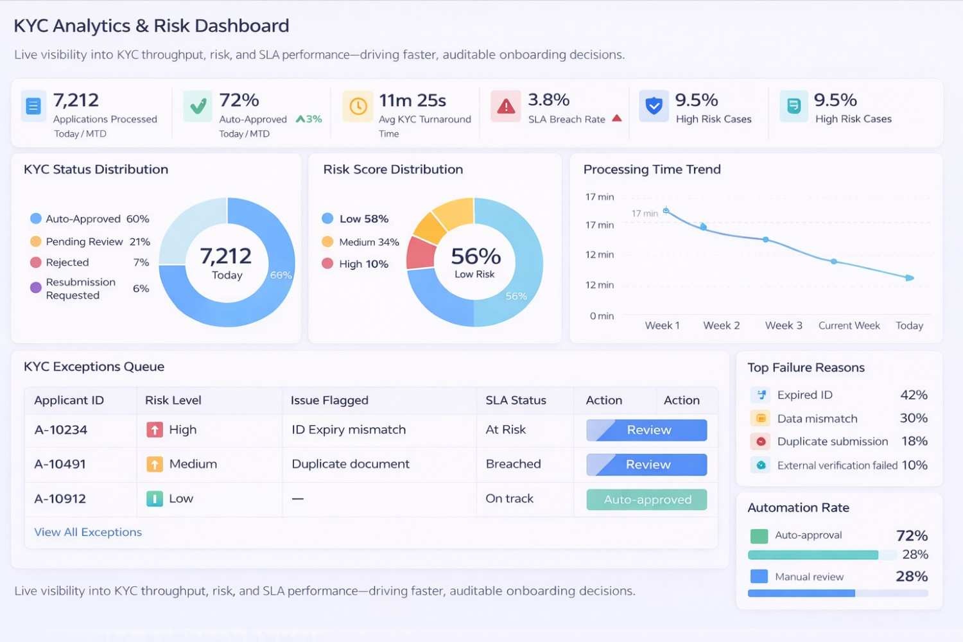Click the teal High Risk Cases card icon

[x=794, y=106]
